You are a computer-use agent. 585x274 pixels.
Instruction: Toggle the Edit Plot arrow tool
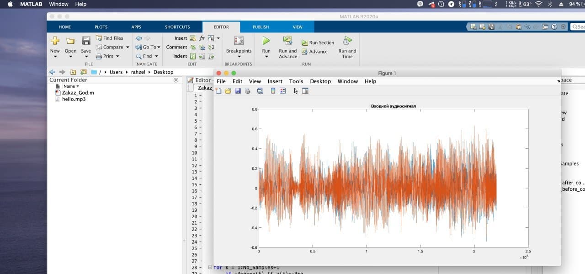[x=296, y=91]
